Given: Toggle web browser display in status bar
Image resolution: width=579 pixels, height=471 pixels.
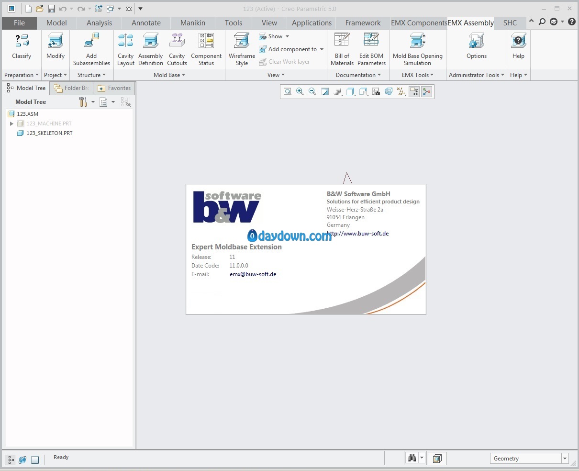Looking at the screenshot, I should (x=22, y=460).
